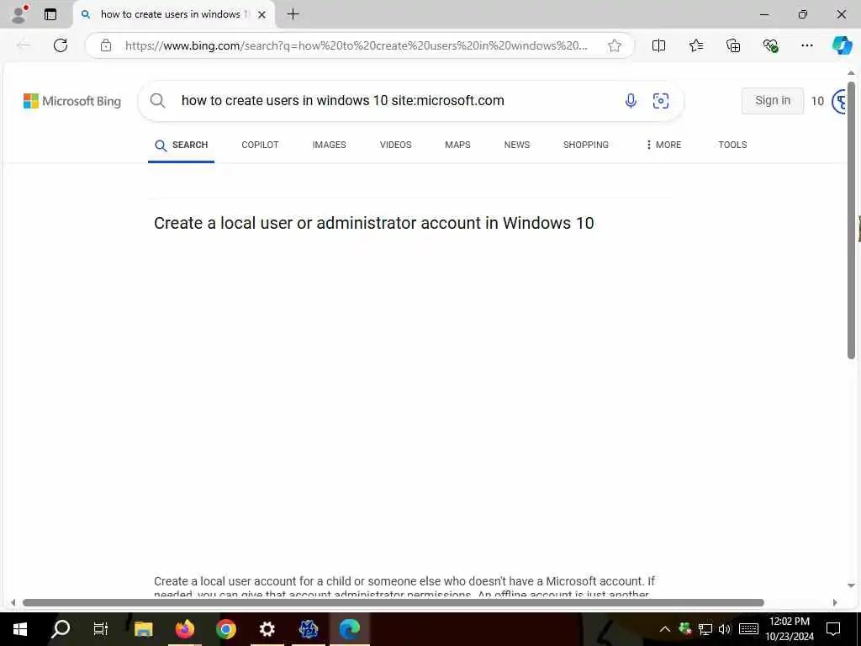The image size is (861, 646).
Task: Open the rewards points counter showing 10
Action: pos(817,101)
